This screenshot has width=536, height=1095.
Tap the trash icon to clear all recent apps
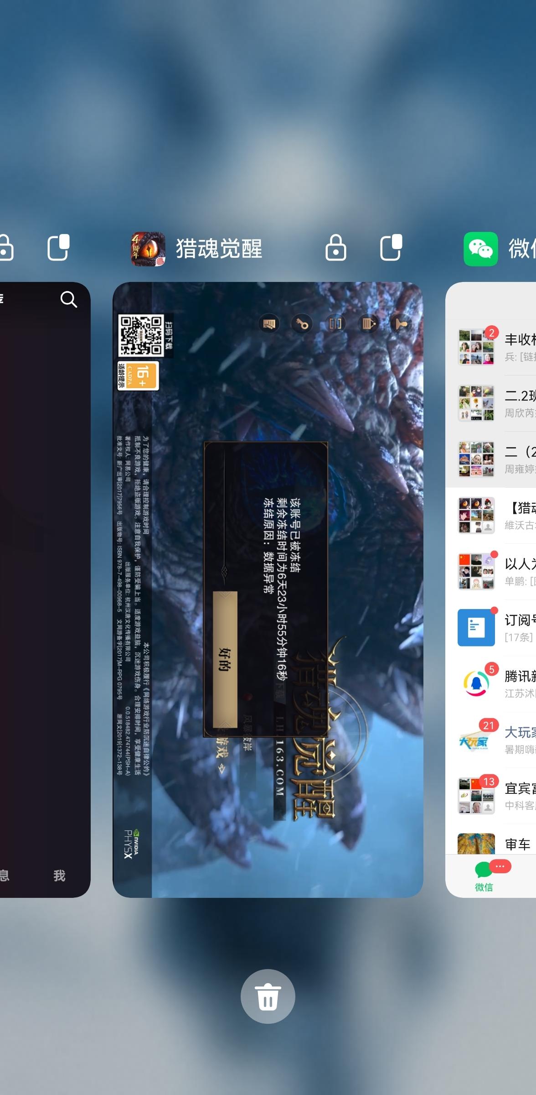268,996
